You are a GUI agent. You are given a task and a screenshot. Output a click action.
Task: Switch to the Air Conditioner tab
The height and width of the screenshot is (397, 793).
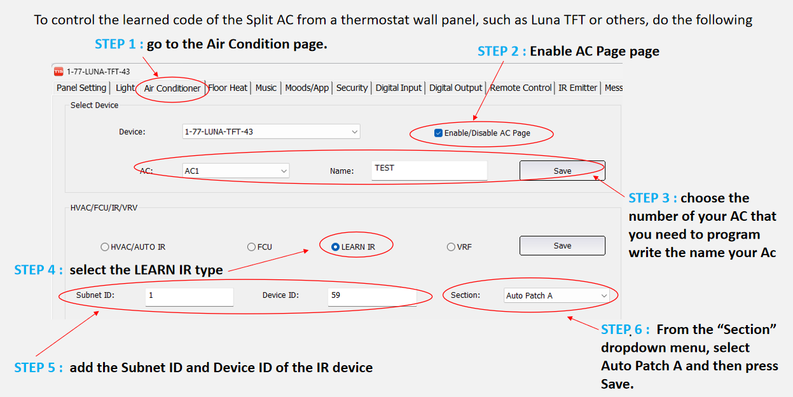[x=172, y=88]
